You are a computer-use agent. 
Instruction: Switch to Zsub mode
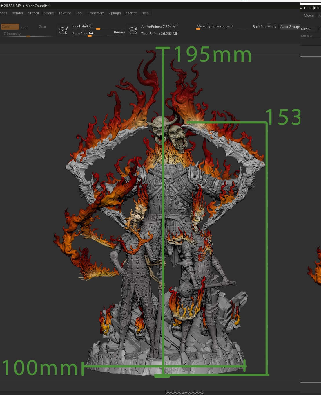tap(24, 27)
